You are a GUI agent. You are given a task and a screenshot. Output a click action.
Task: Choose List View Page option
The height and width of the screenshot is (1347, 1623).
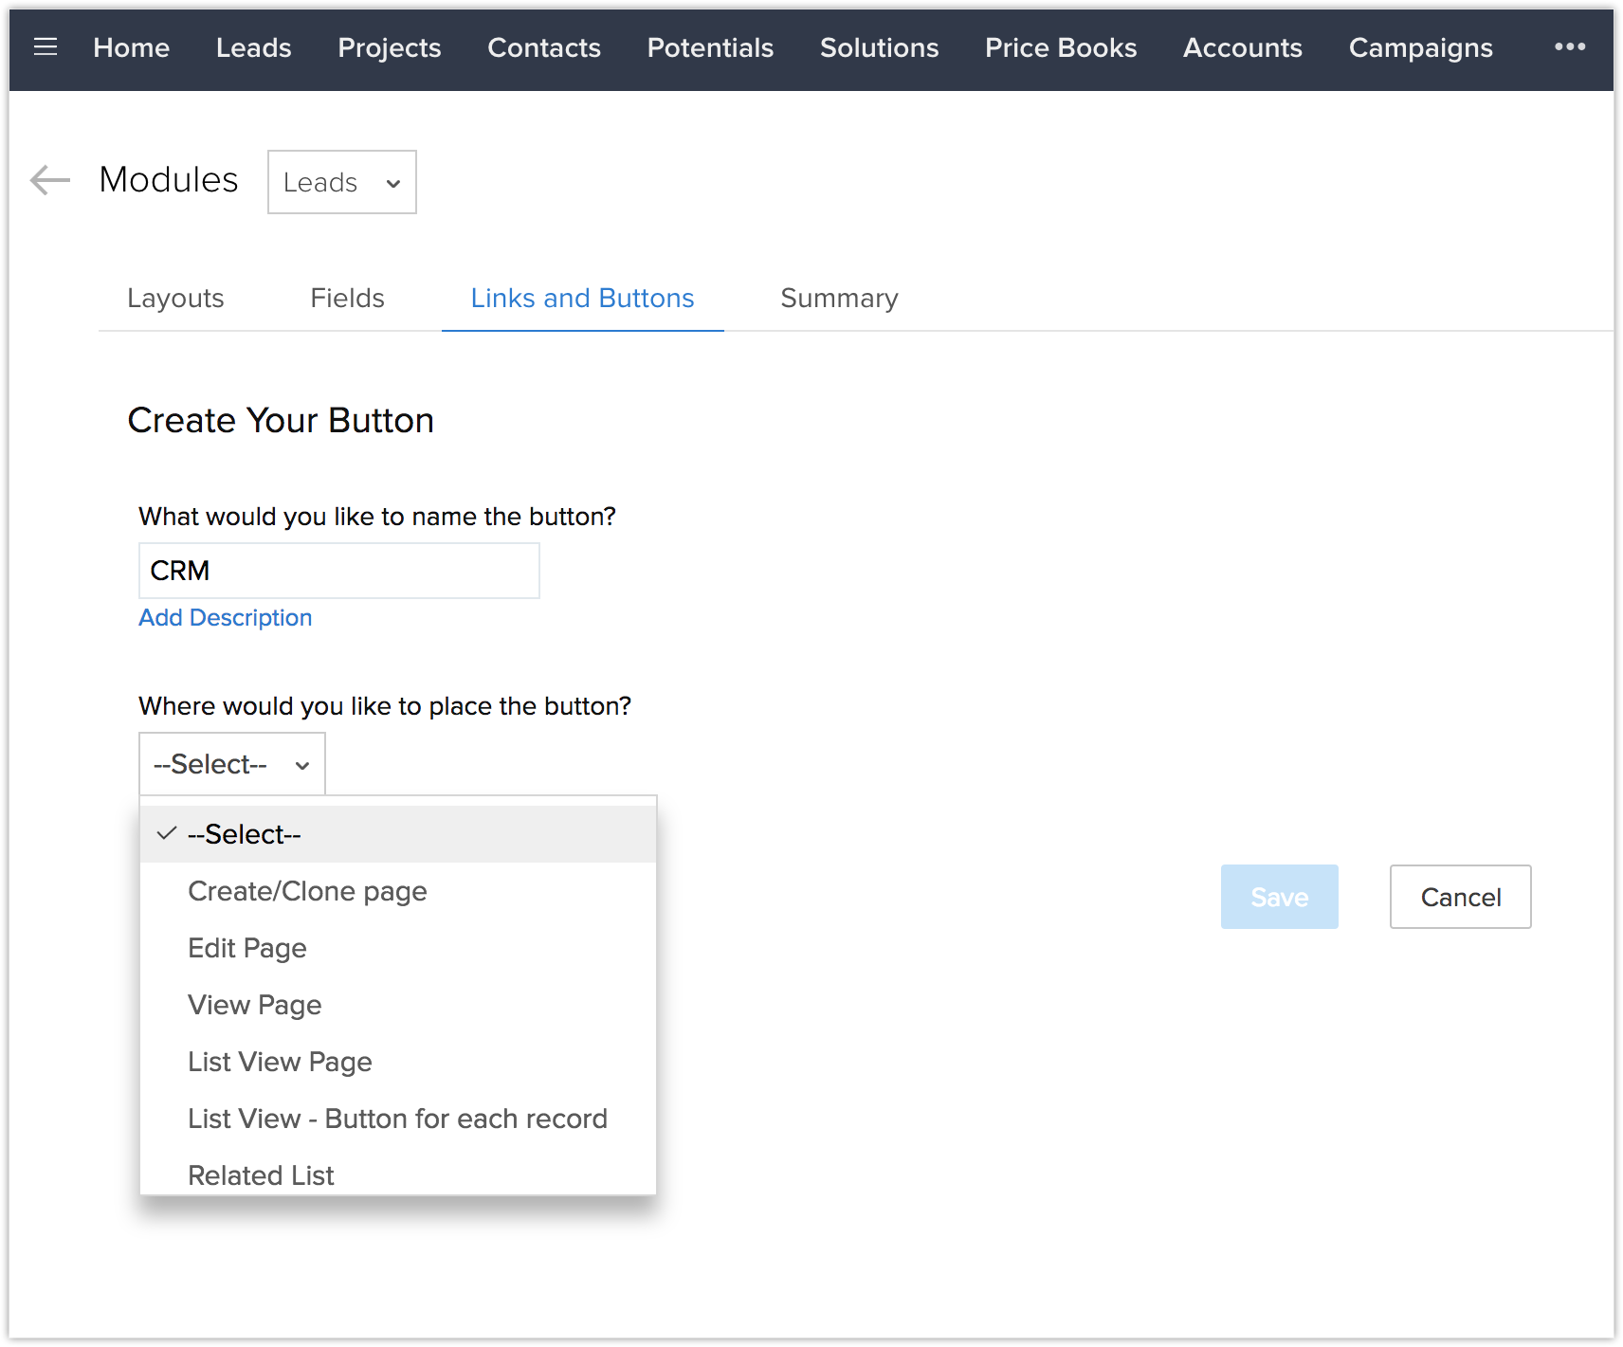pos(280,1062)
